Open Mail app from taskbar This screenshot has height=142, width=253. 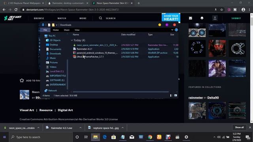pyautogui.click(x=132, y=137)
